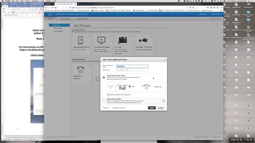This screenshot has width=255, height=143.
Task: Click the Phone Number or URI field
Action: tap(132, 66)
